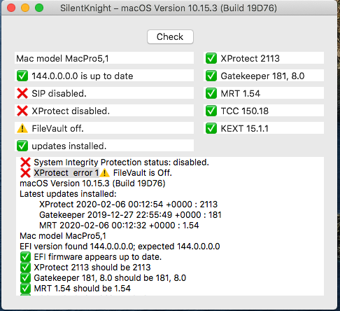Click the 'TCC 150.18' text
Viewport: 340px width, 311px height.
[245, 111]
